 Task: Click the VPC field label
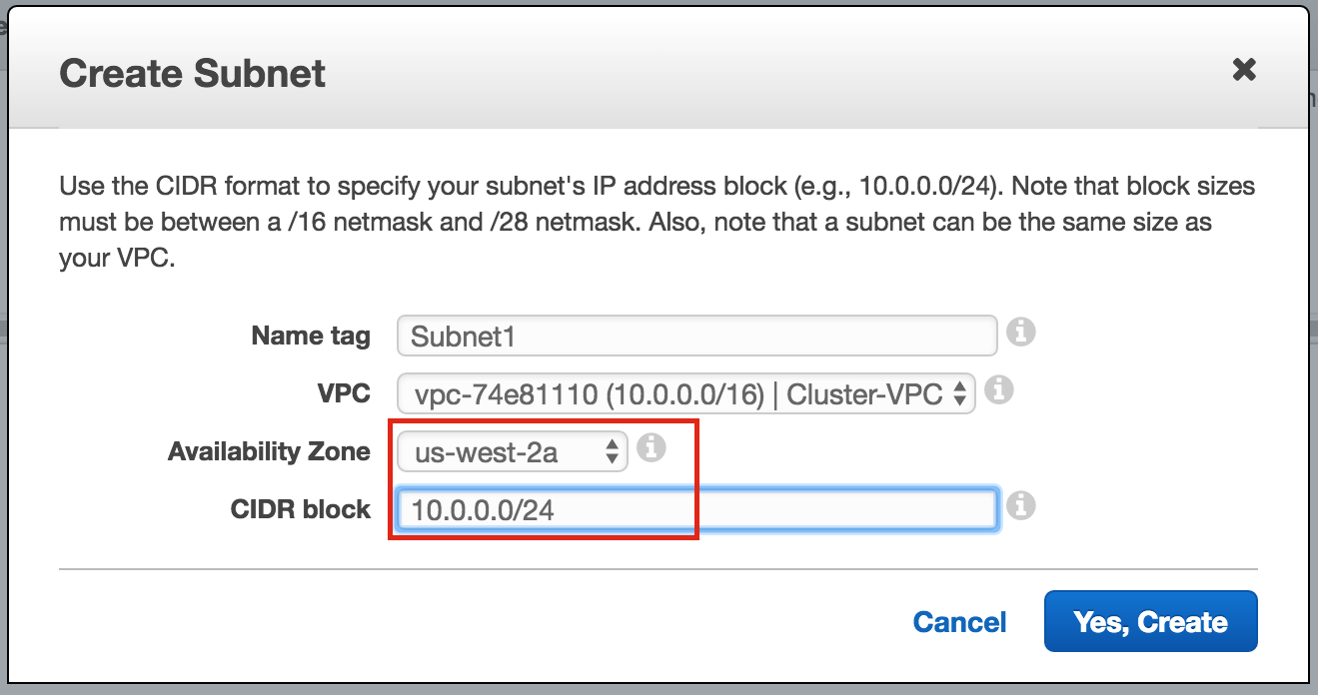tap(344, 393)
